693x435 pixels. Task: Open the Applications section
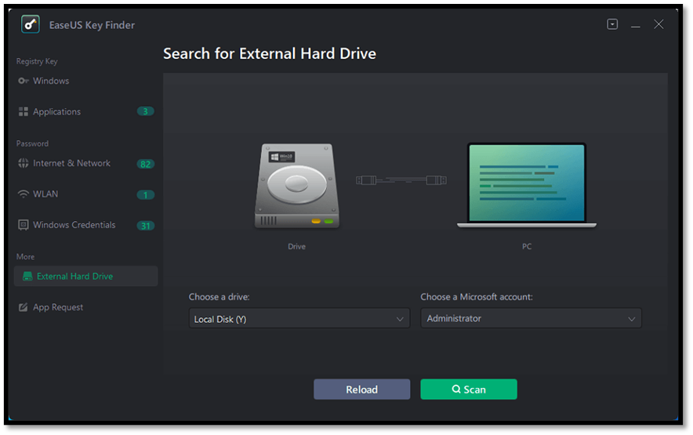pos(85,112)
